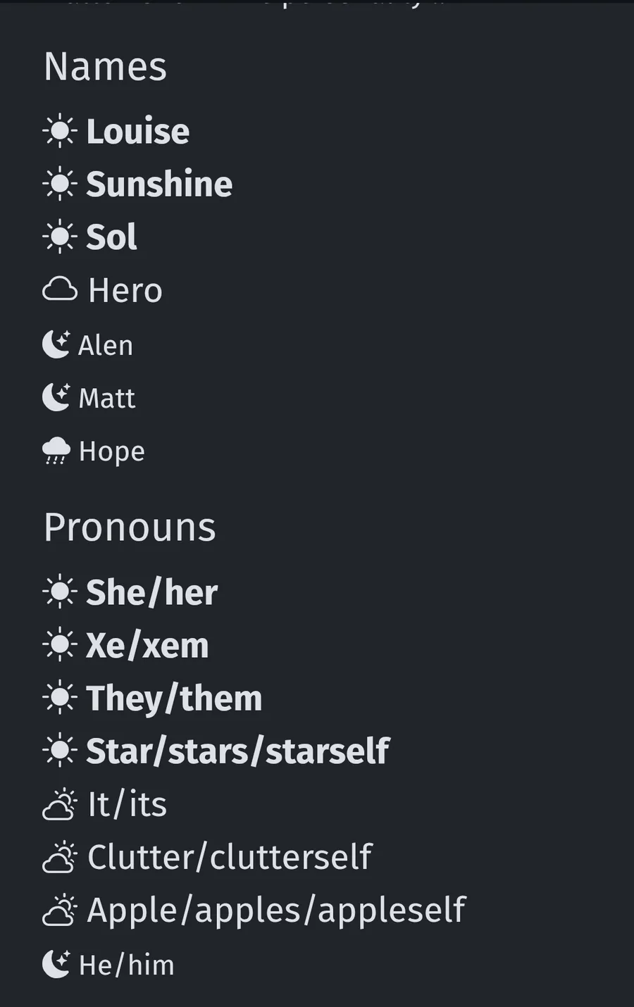Screen dimensions: 634x1007
Task: Select the name Sunshine
Action: coord(159,184)
